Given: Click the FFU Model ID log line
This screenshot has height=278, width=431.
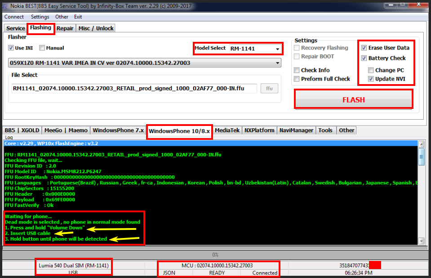Looking at the screenshot, I should [x=53, y=171].
